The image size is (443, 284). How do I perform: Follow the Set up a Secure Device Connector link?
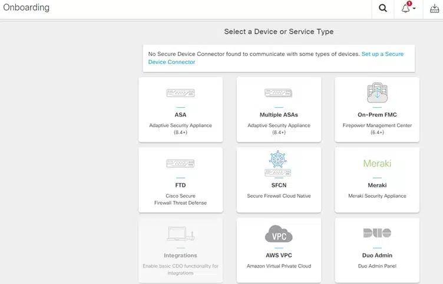(276, 58)
